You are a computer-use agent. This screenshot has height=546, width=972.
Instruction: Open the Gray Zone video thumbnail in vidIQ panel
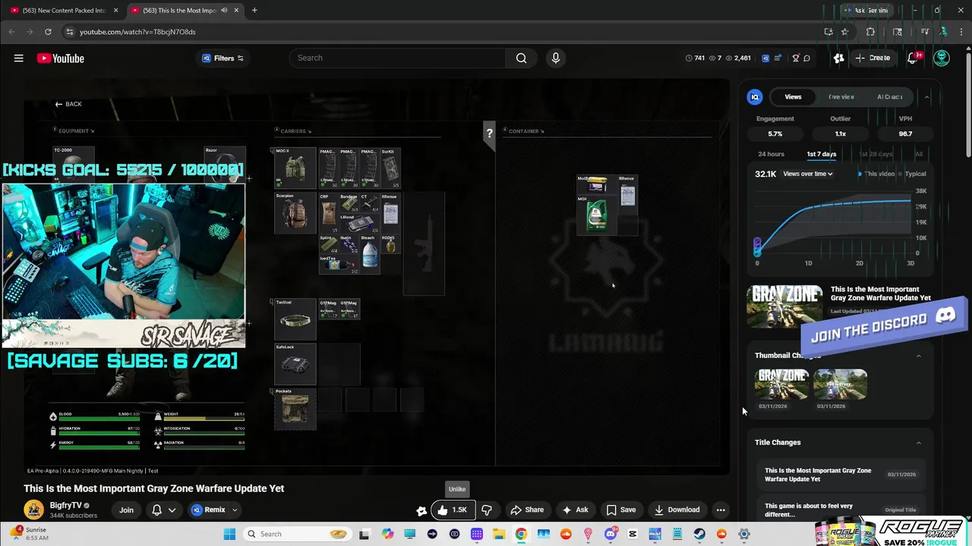click(784, 306)
